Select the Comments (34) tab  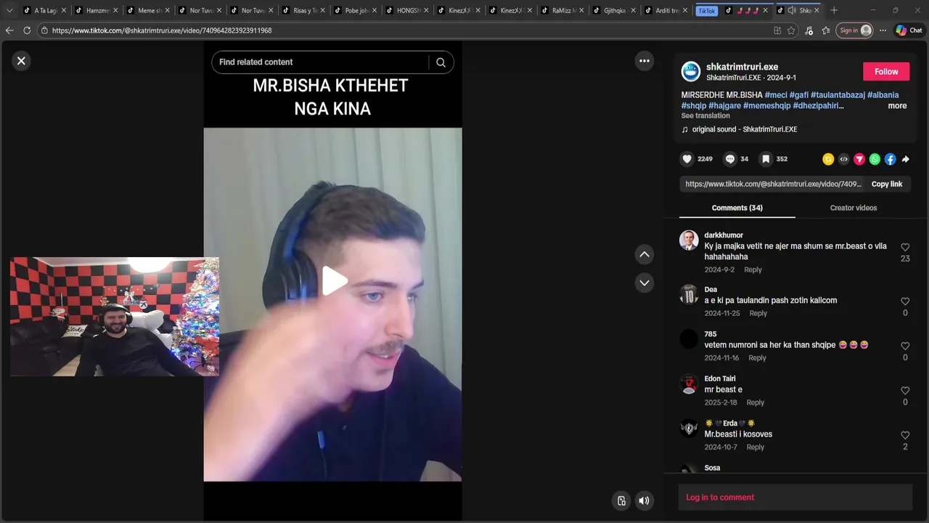pos(737,208)
